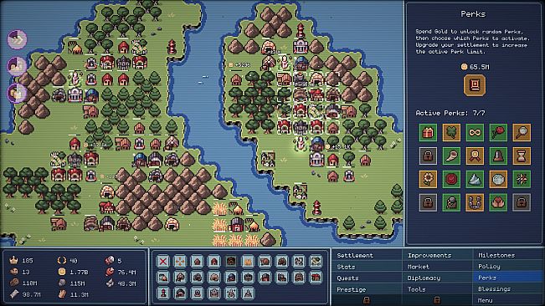Click the laurel wreath value 40
Viewport: 545px width, 306px height.
click(x=74, y=261)
